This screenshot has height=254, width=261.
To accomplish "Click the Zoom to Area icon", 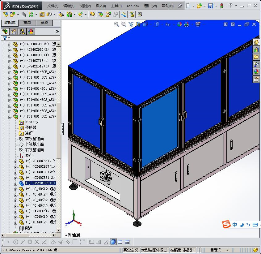I will (124, 24).
